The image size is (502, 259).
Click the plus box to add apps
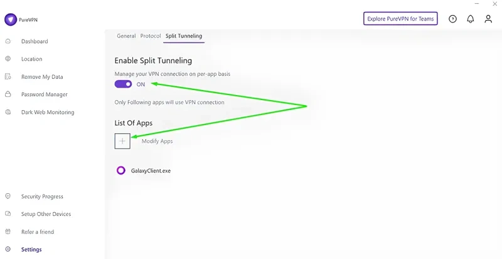click(122, 141)
